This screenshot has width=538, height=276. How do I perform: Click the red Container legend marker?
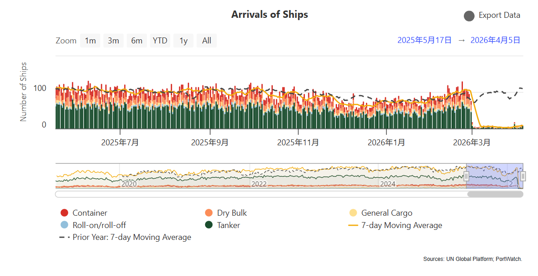[65, 213]
